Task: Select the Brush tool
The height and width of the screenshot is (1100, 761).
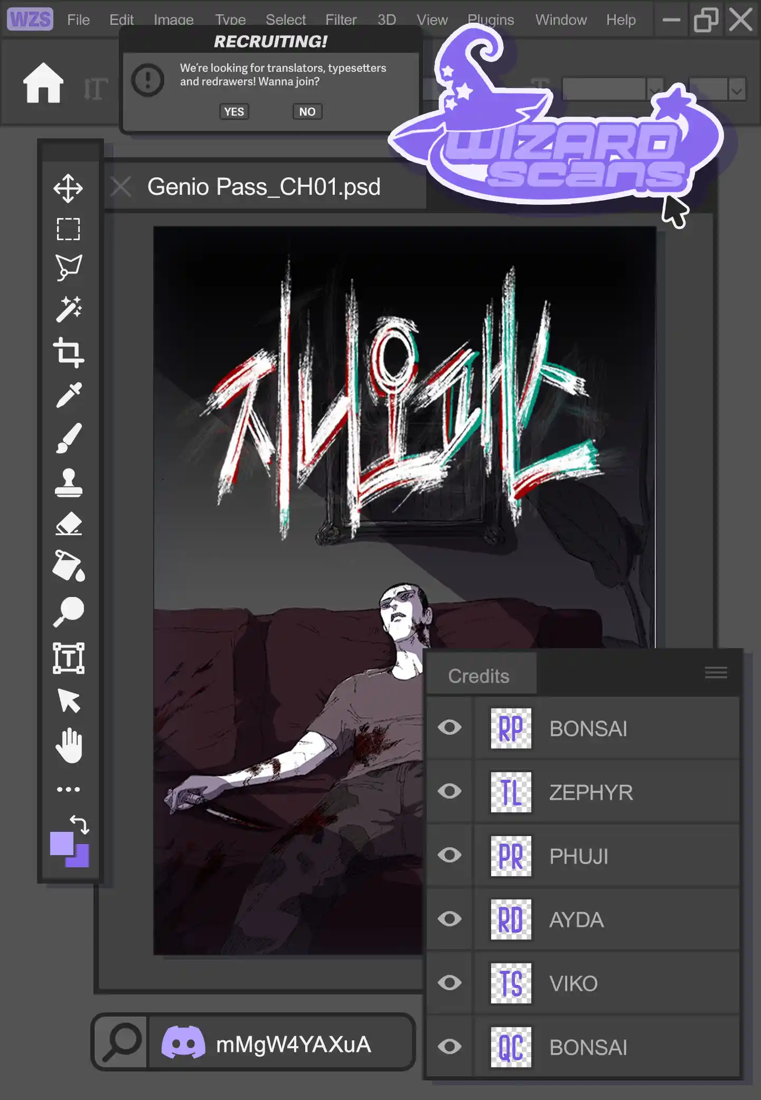Action: [69, 438]
